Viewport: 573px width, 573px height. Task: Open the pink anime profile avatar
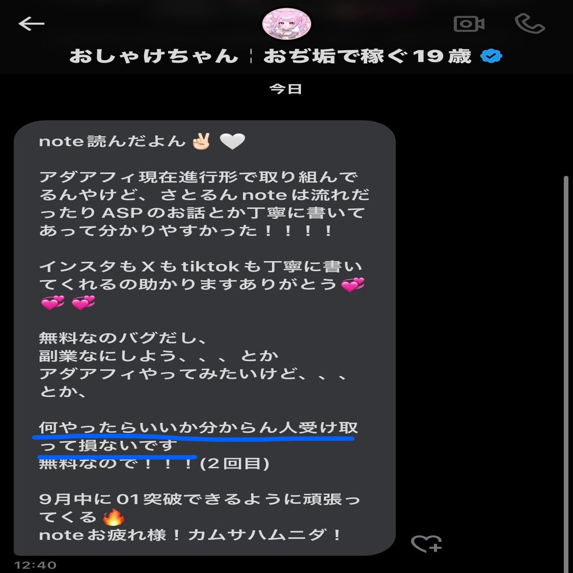[286, 24]
